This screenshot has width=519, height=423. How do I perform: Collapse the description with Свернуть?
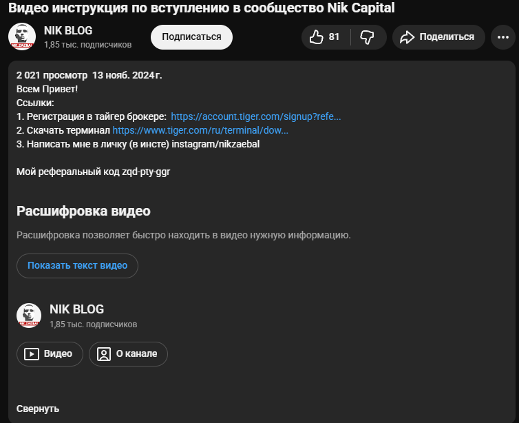[x=38, y=409]
